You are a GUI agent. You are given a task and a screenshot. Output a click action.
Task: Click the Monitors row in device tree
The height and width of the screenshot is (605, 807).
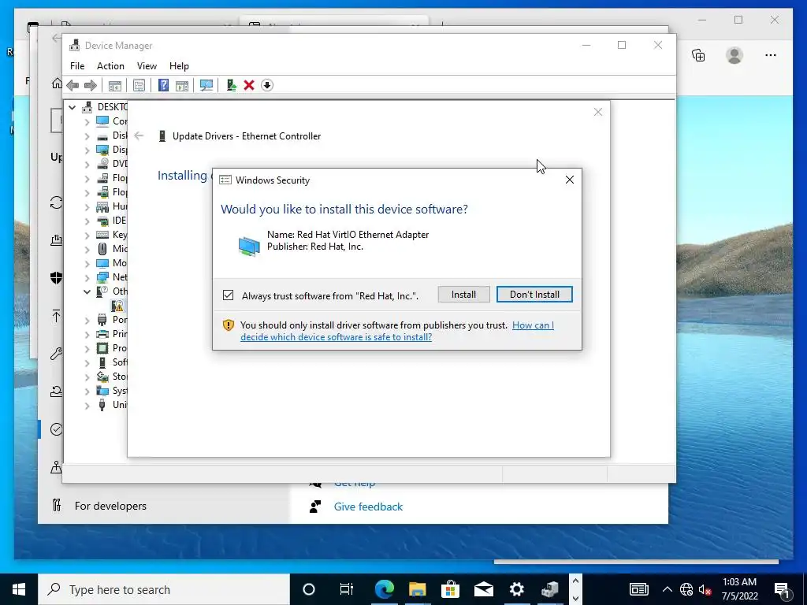click(x=112, y=263)
